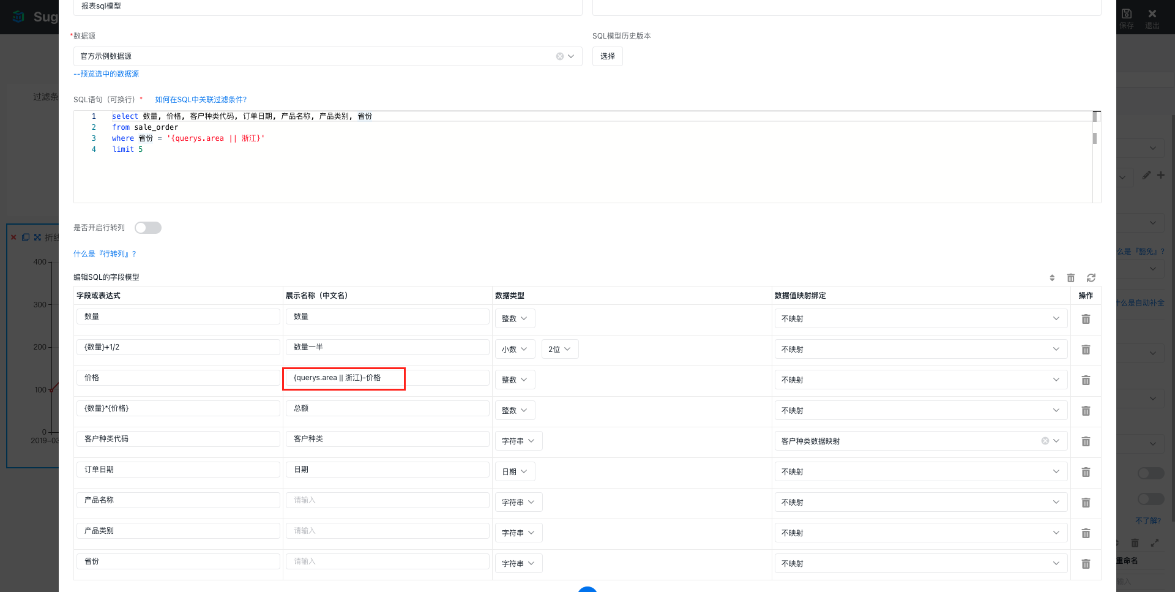Open 字符串 type dropdown for 产品类别 row
Image resolution: width=1175 pixels, height=592 pixels.
click(518, 533)
